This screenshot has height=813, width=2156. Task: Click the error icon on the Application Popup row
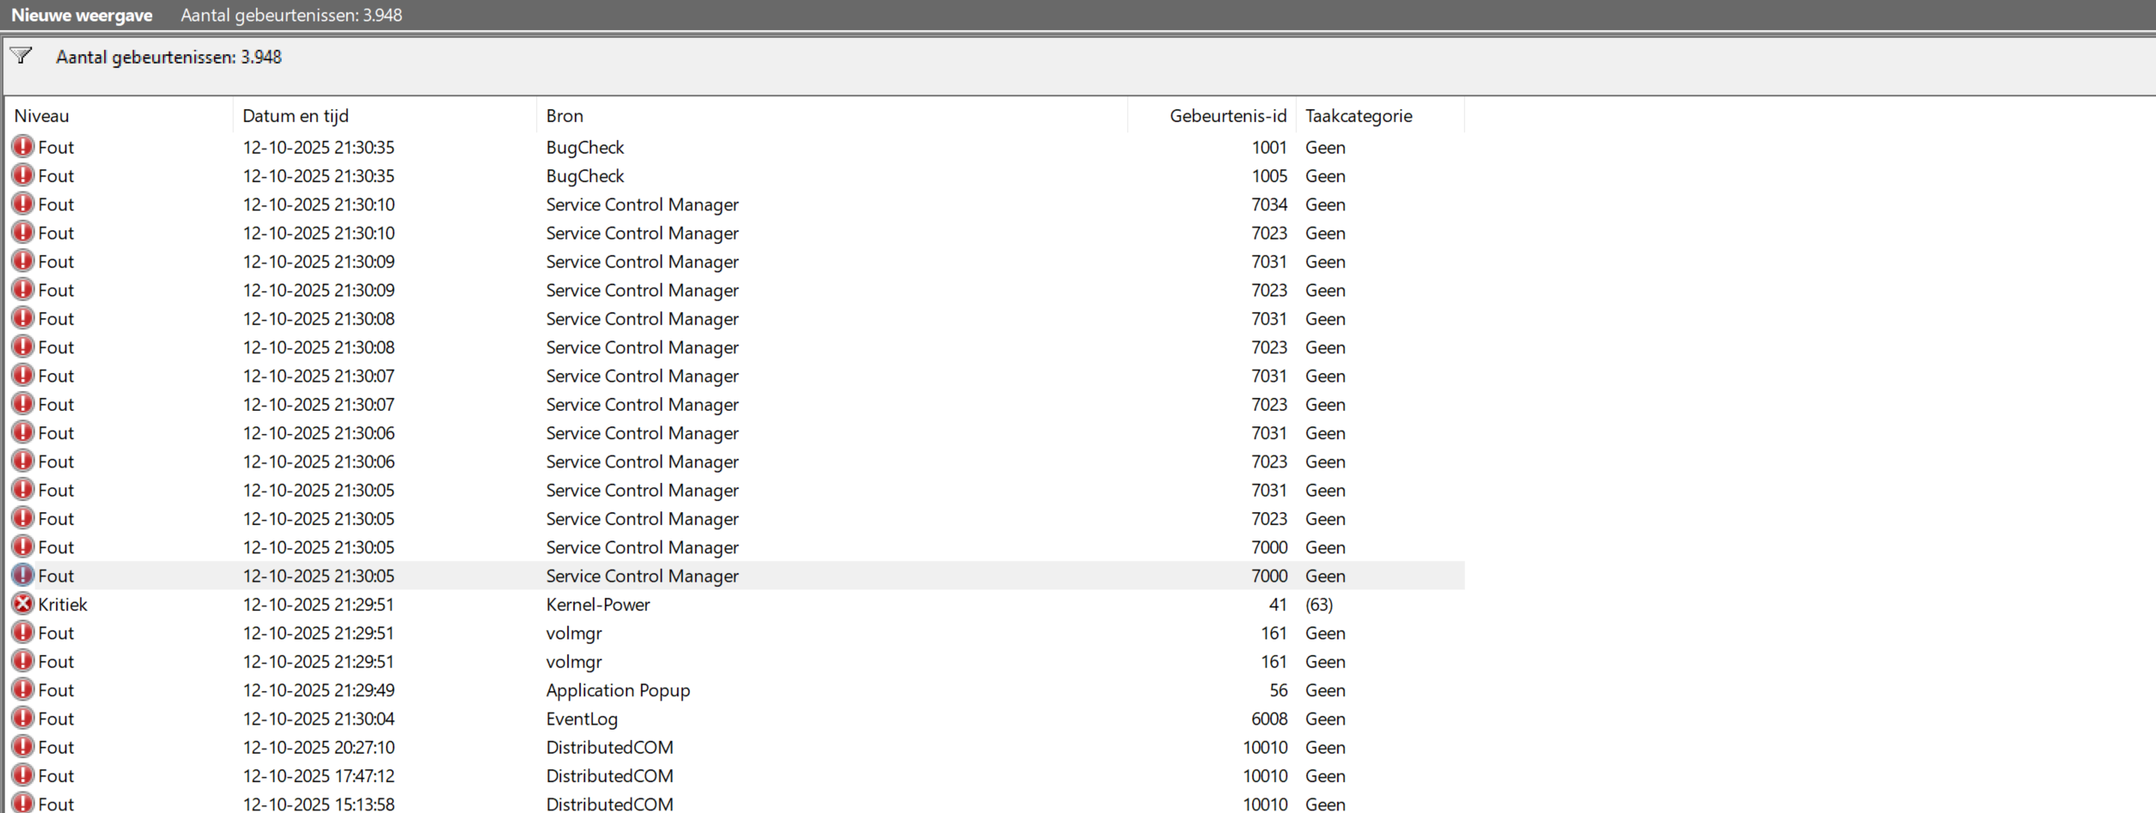tap(23, 689)
